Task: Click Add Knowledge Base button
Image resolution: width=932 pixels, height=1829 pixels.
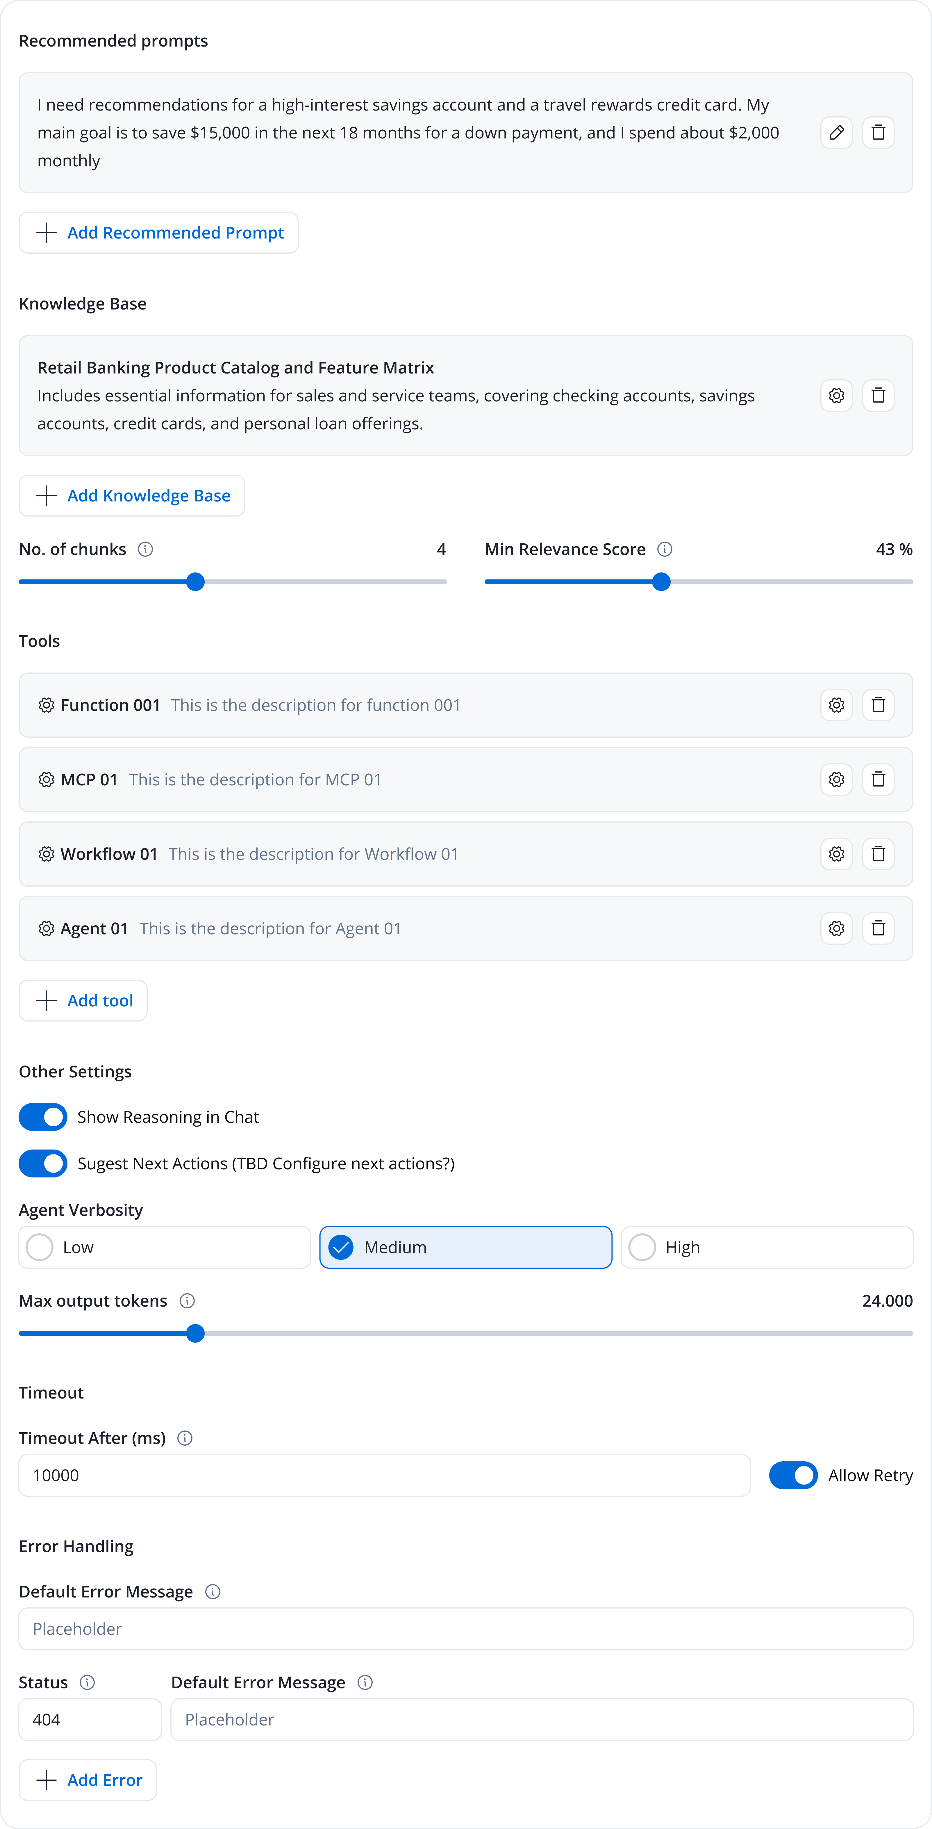Action: [132, 496]
